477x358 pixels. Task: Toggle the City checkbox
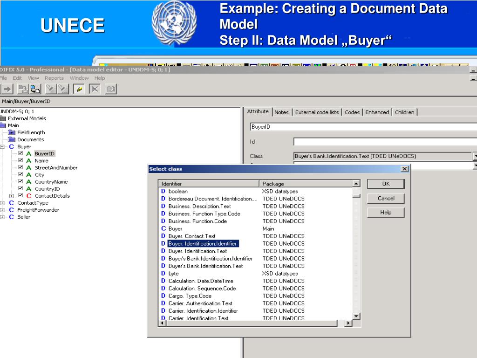(20, 174)
